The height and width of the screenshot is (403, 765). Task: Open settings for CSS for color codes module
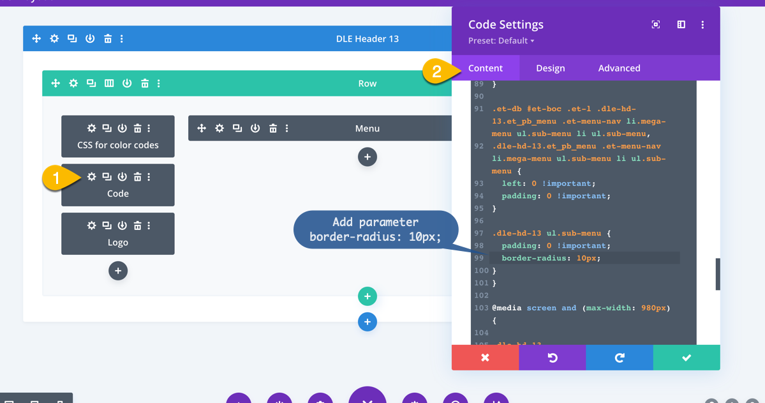pyautogui.click(x=92, y=128)
